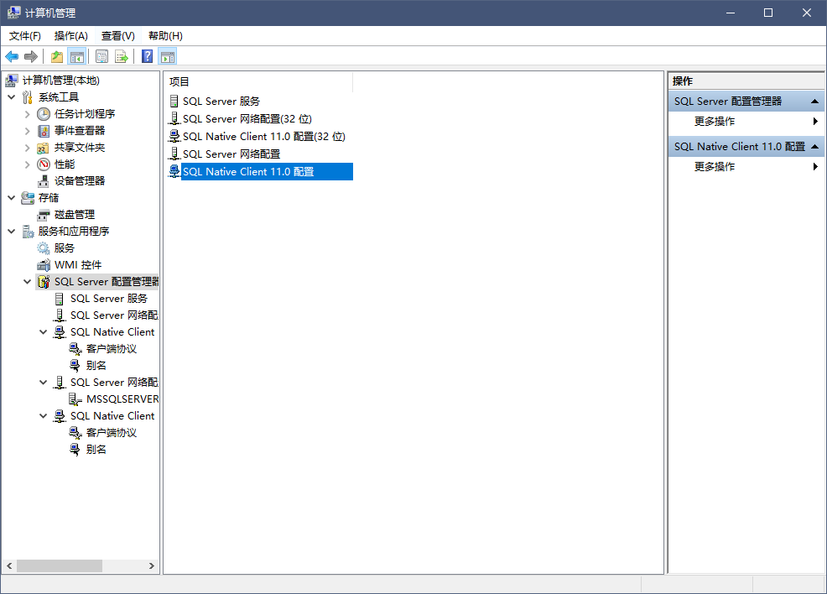
Task: Click the tree pane horizontal scrollbar thumb
Action: coord(59,565)
